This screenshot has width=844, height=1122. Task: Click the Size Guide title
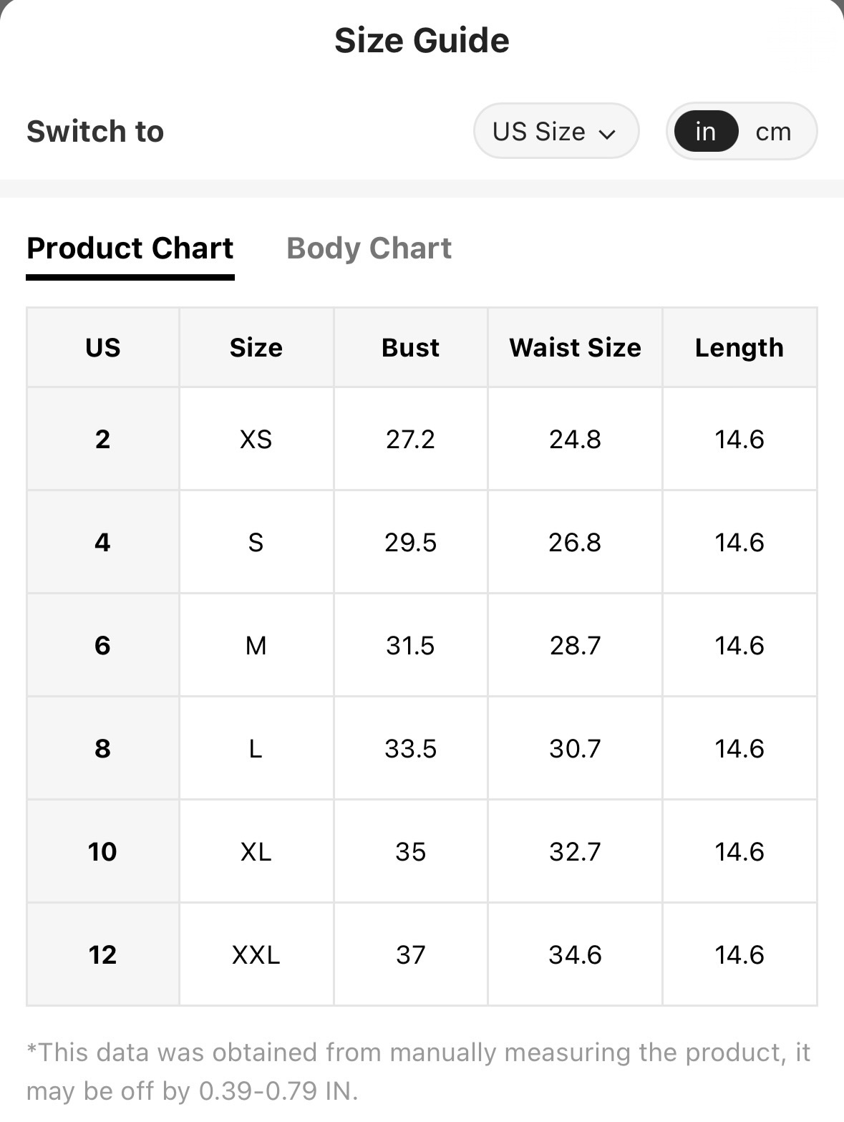(422, 40)
